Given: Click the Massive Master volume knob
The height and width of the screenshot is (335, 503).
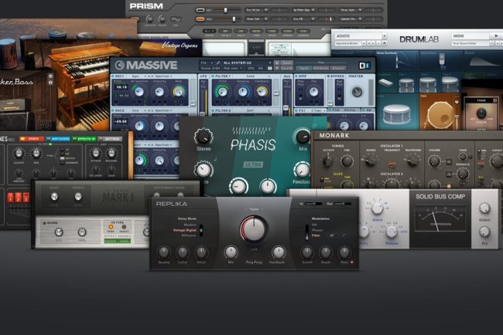Looking at the screenshot, I should pyautogui.click(x=357, y=92).
